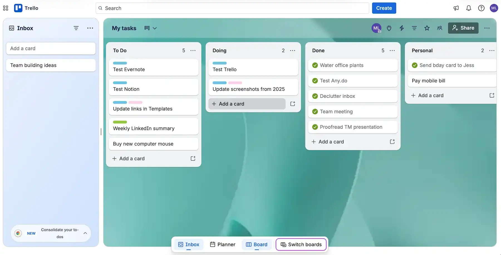
Task: Open Team building ideas inbox card
Action: [x=51, y=65]
